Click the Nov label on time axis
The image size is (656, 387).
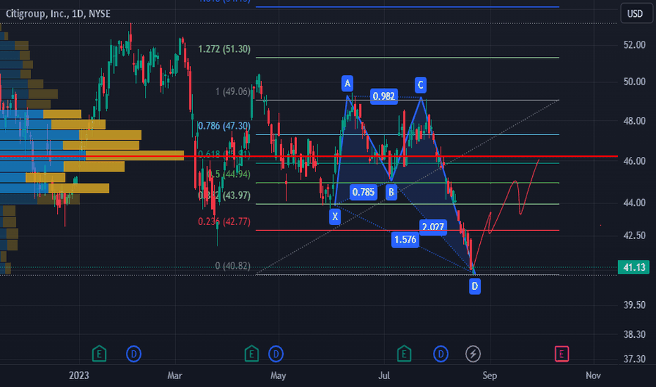[x=593, y=375]
